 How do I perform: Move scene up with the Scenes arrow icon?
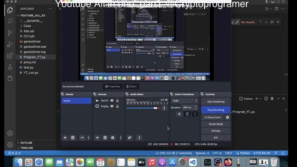coord(82,138)
